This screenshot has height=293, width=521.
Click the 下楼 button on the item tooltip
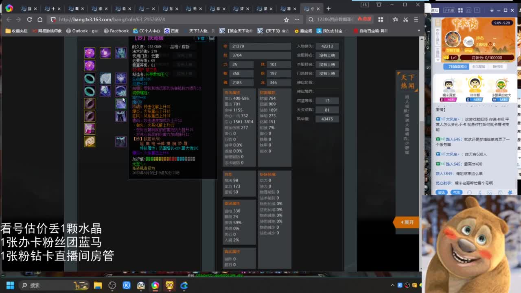[201, 39]
